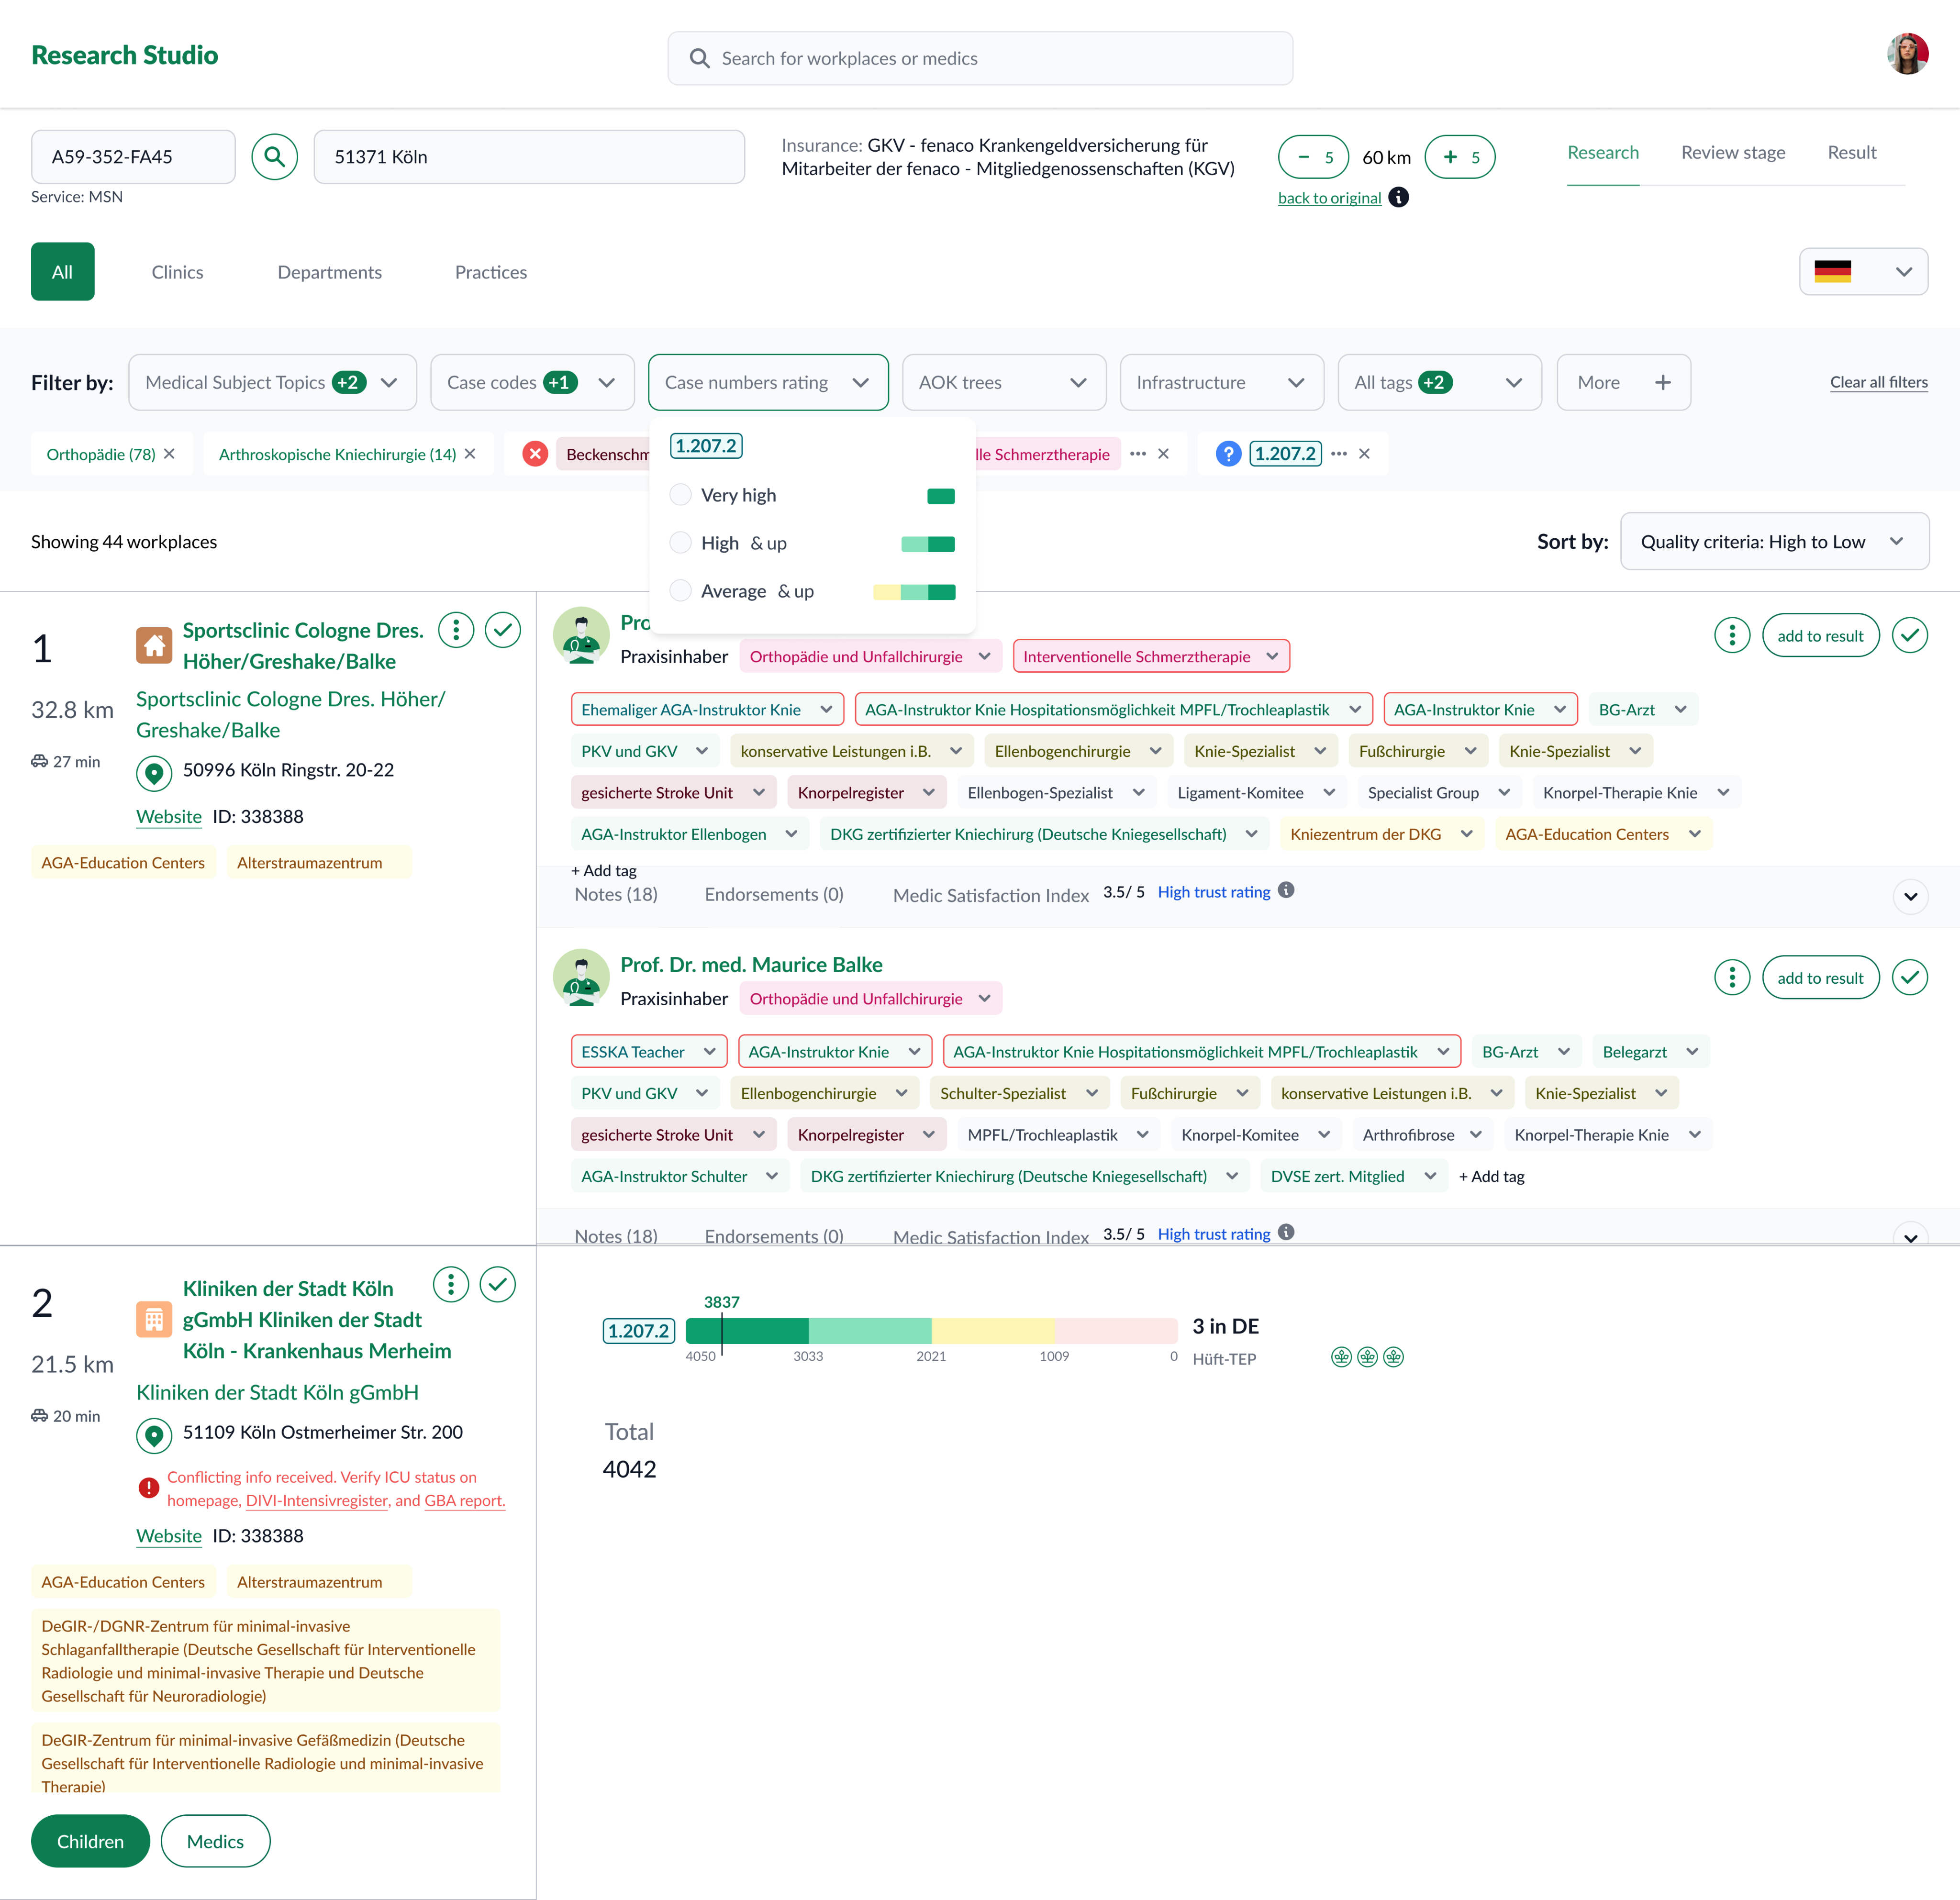Click the Search for workplaces or medics field
The height and width of the screenshot is (1900, 1960).
tap(980, 58)
